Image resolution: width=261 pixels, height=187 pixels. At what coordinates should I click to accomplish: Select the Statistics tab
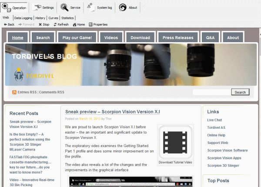pyautogui.click(x=67, y=18)
